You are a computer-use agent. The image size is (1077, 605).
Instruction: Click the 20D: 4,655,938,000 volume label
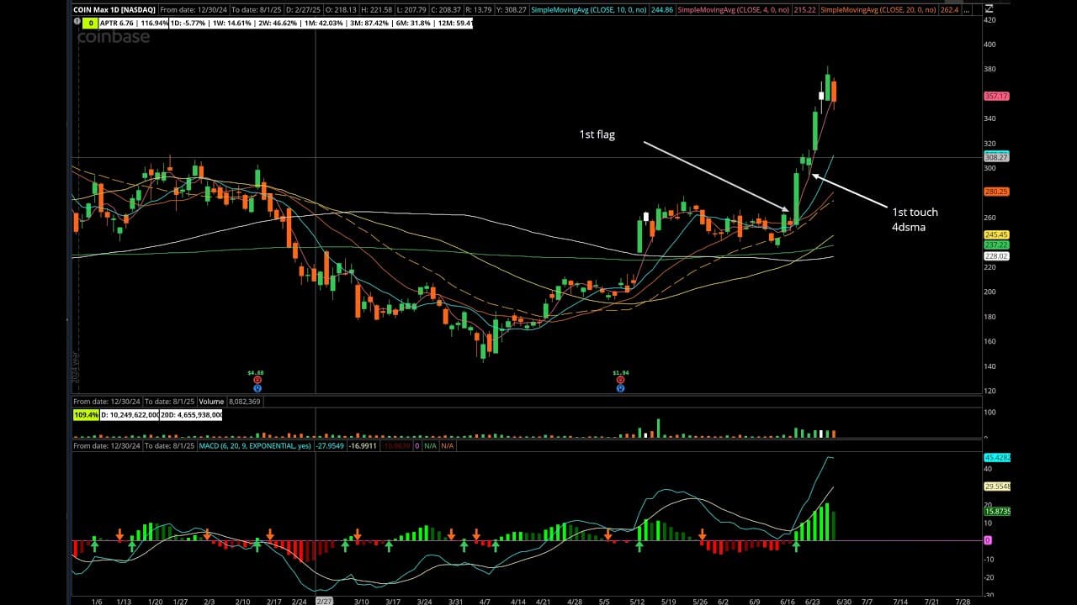click(192, 415)
